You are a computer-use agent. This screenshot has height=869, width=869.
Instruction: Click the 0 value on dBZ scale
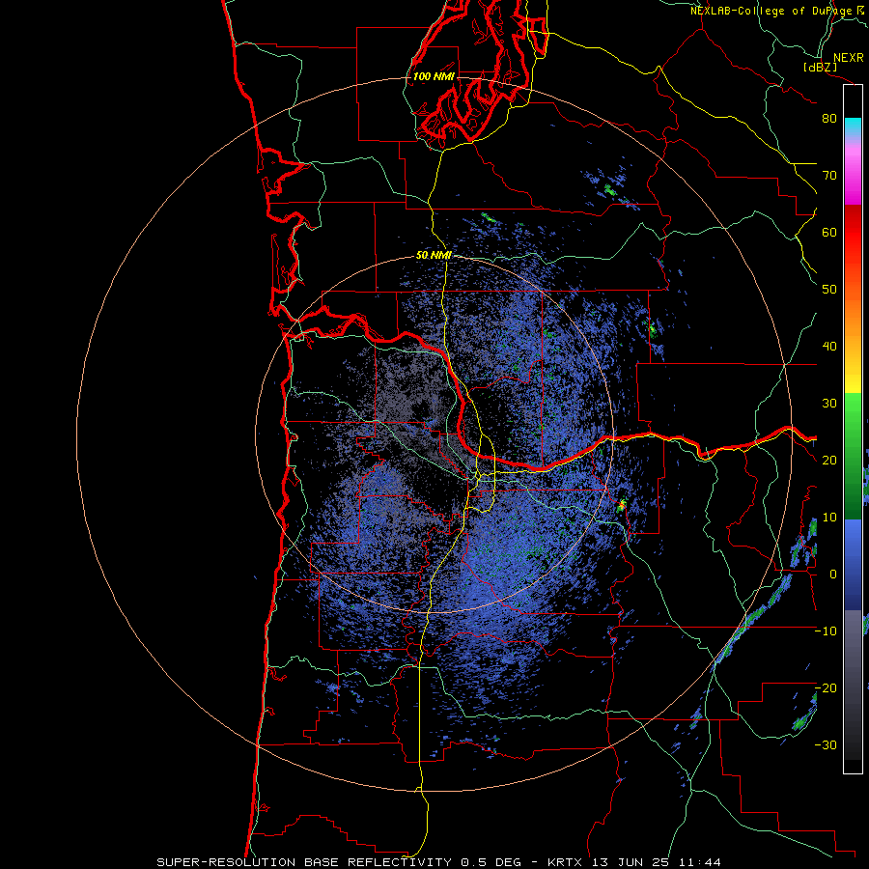pyautogui.click(x=833, y=575)
